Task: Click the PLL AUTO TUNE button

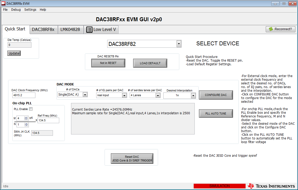Action: point(216,113)
